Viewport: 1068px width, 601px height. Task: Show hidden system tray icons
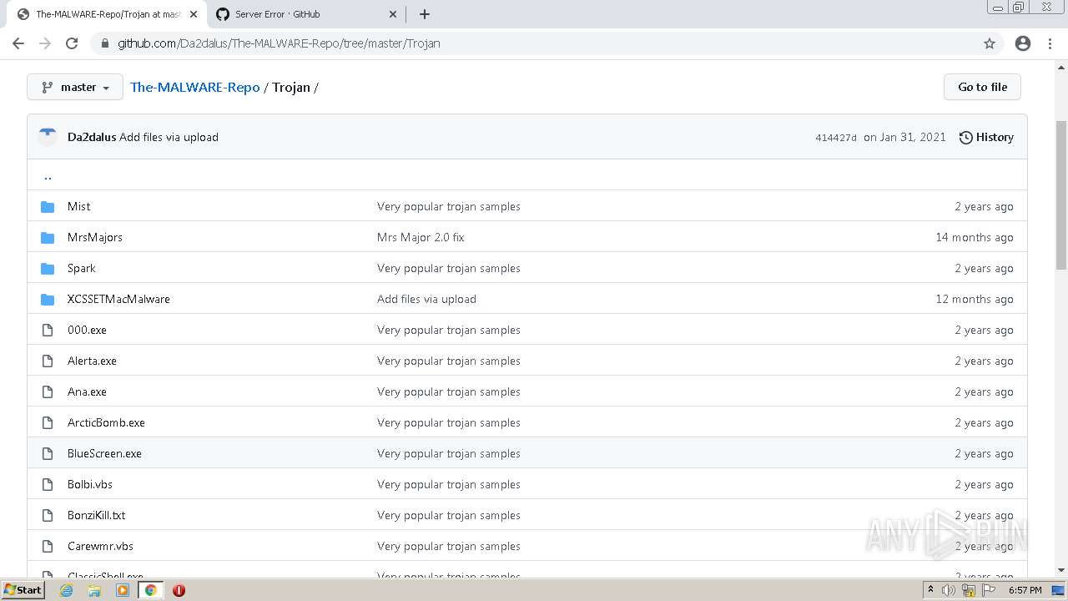(x=930, y=590)
